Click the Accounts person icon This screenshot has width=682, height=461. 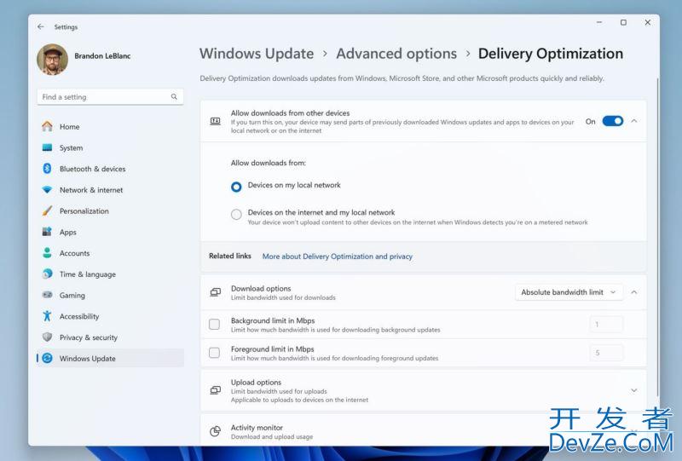tap(47, 253)
